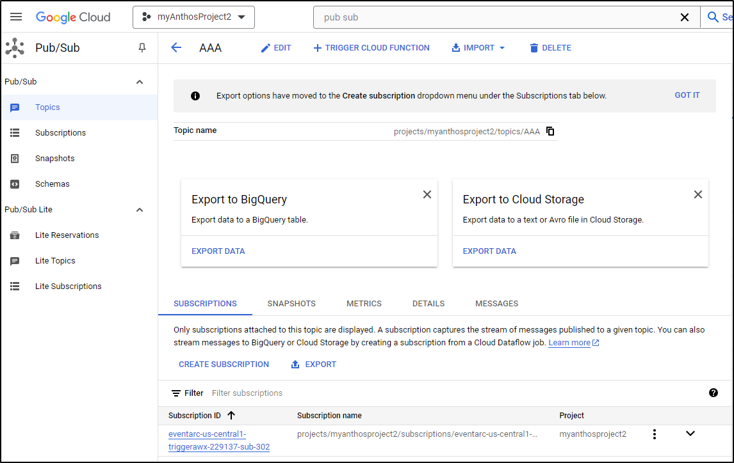
Task: Click the myanthosproject2 project cell
Action: (592, 434)
